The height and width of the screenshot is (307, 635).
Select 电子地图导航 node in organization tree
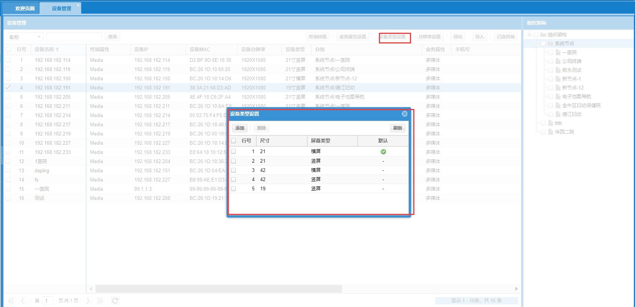pyautogui.click(x=576, y=96)
